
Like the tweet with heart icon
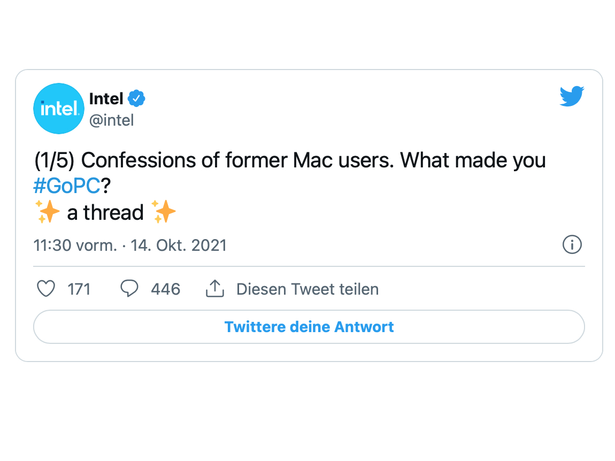click(x=46, y=289)
